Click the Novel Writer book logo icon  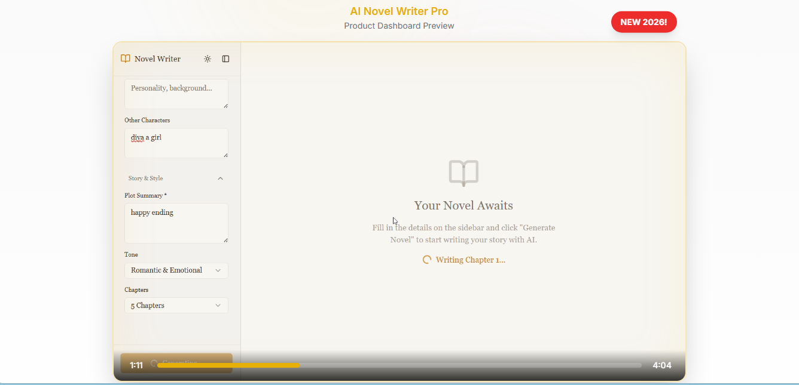[x=126, y=58]
